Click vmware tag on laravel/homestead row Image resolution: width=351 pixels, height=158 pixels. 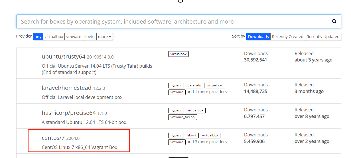pyautogui.click(x=177, y=92)
